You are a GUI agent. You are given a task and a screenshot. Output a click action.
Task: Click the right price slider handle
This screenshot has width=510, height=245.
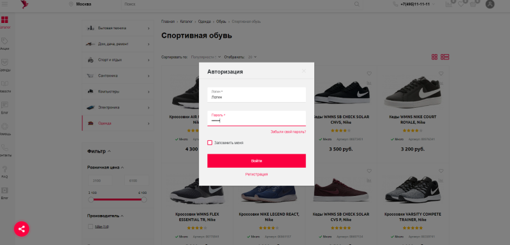coord(144,200)
